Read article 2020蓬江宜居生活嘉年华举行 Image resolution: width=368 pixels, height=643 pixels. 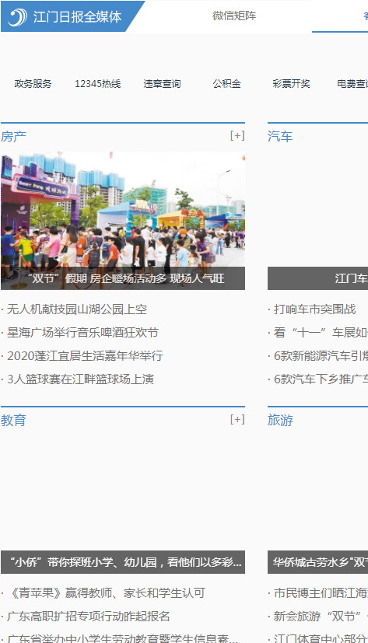[x=85, y=356]
